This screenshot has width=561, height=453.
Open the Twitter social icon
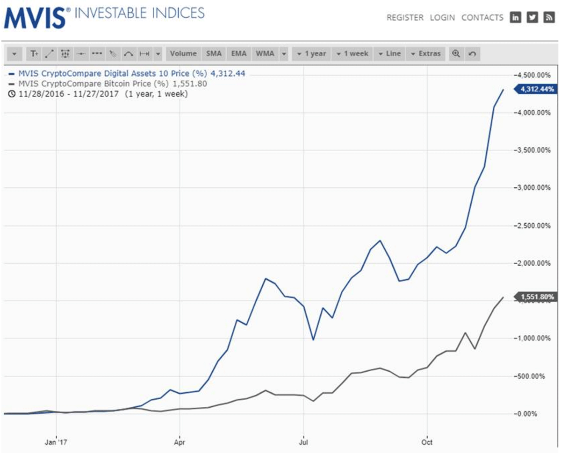tap(532, 17)
